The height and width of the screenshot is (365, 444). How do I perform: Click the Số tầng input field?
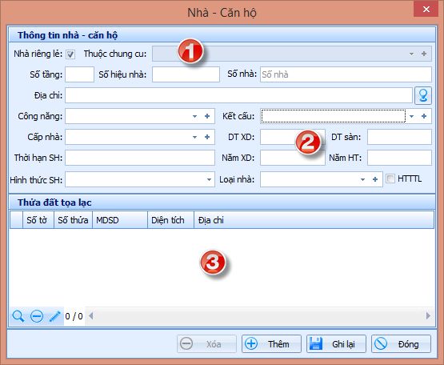pyautogui.click(x=79, y=74)
